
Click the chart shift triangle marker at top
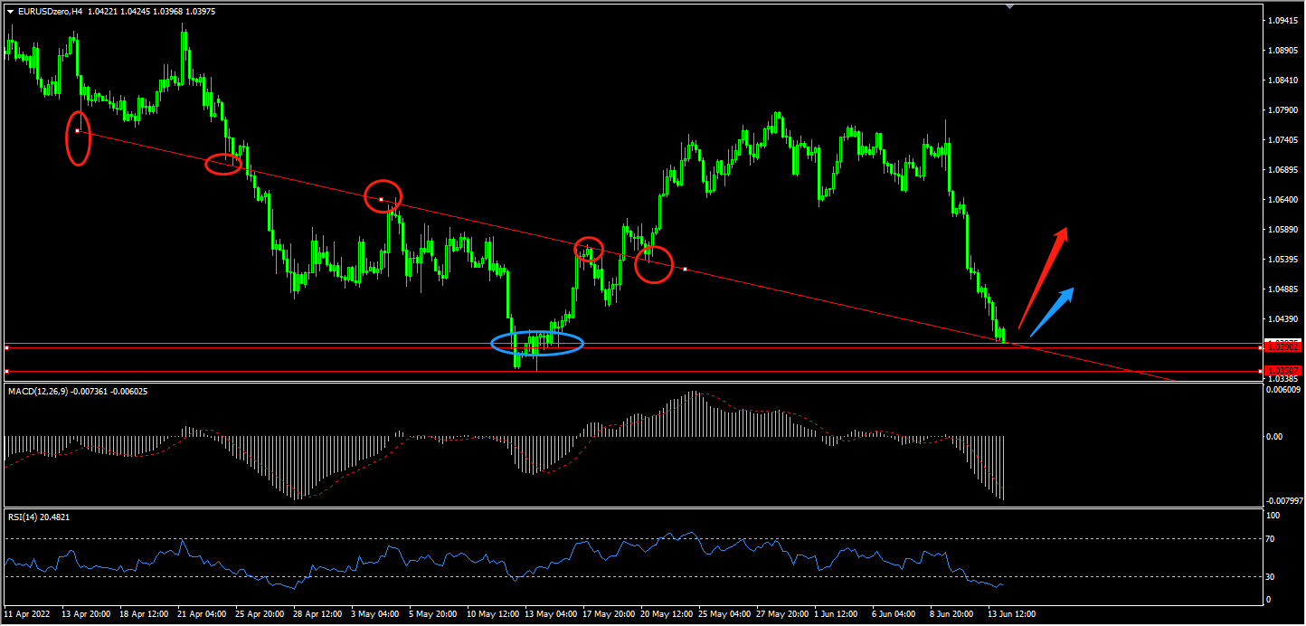click(x=1010, y=5)
